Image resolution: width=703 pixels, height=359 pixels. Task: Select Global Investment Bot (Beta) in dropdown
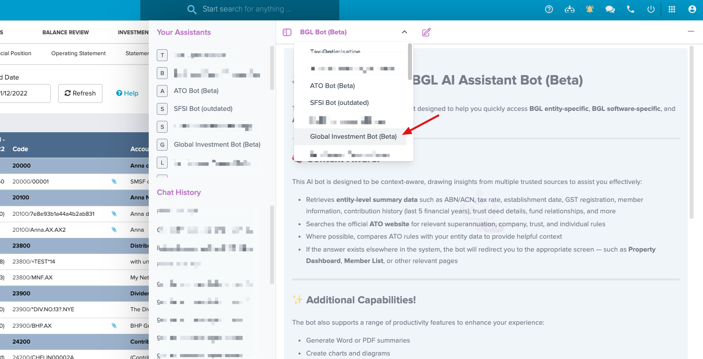(350, 137)
